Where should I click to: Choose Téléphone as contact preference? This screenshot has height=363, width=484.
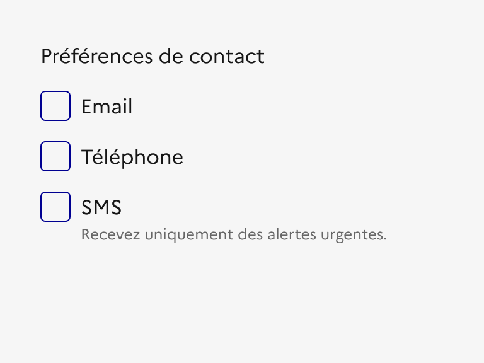click(55, 156)
